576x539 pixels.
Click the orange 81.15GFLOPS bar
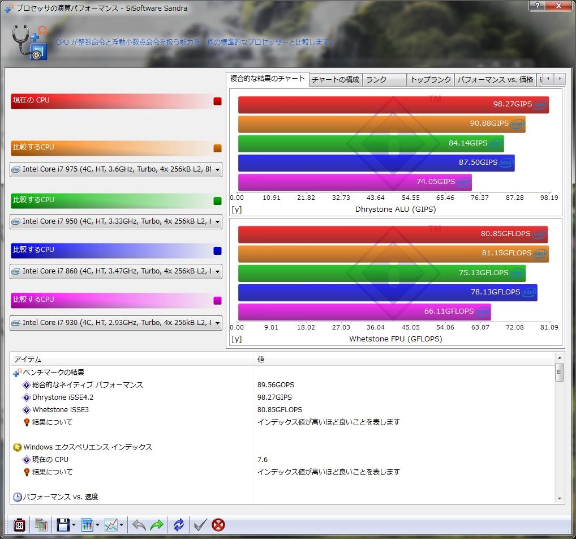tap(394, 254)
